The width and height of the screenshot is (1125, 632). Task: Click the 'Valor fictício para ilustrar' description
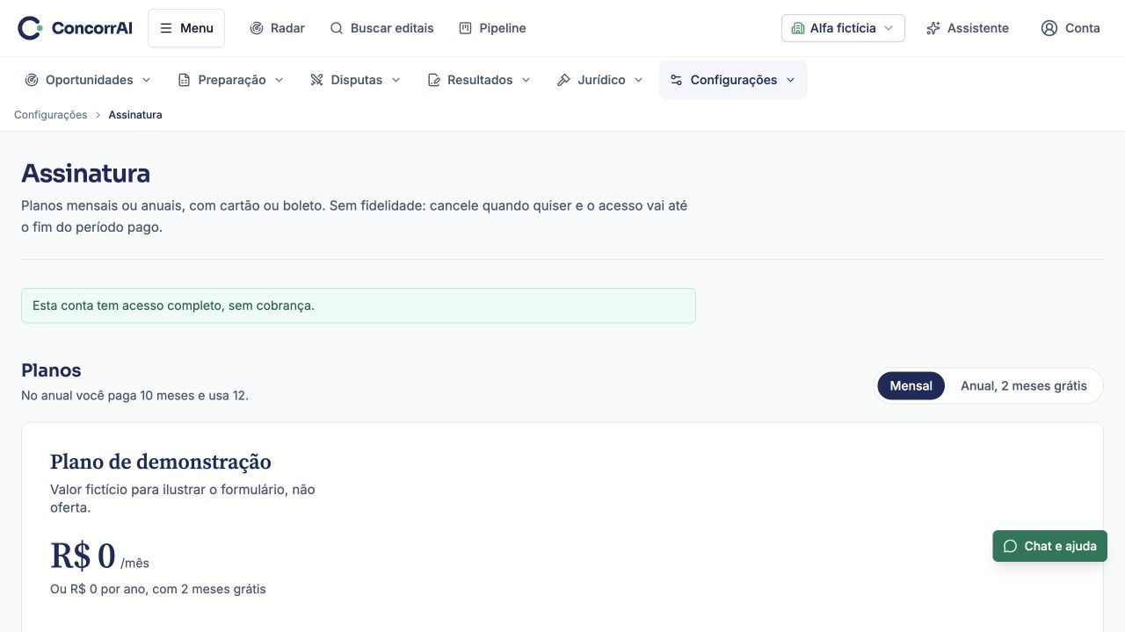point(183,499)
